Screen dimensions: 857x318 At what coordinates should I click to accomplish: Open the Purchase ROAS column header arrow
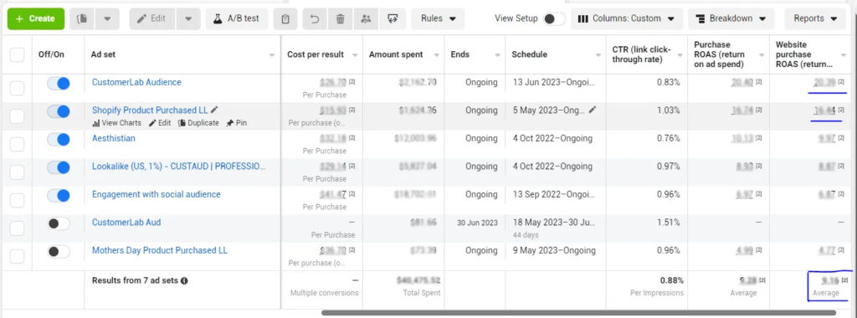click(x=761, y=55)
